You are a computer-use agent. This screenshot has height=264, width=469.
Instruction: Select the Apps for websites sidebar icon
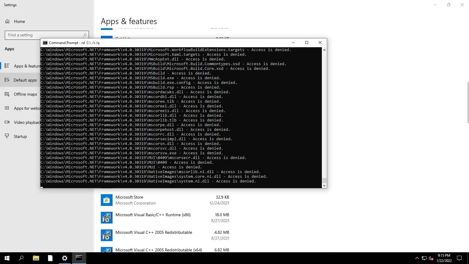7,108
